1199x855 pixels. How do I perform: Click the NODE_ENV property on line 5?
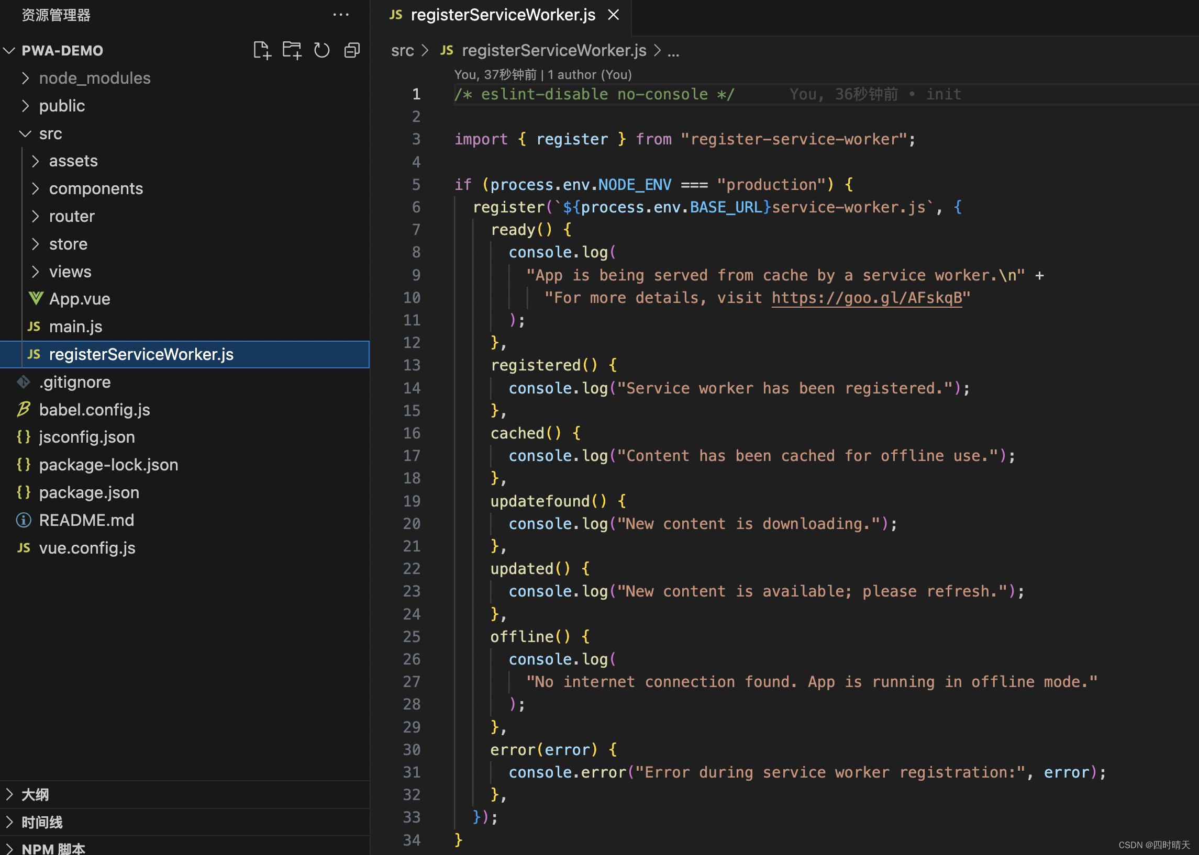(x=635, y=185)
